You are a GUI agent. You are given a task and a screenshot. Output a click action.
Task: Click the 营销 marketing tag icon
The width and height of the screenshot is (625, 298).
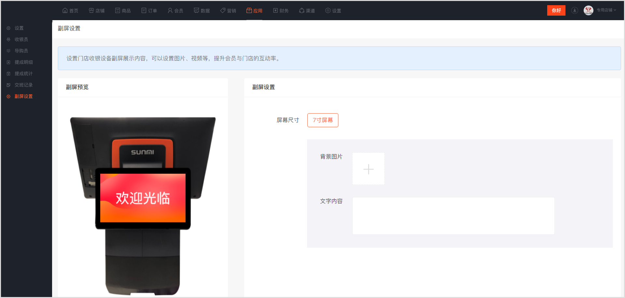point(223,10)
